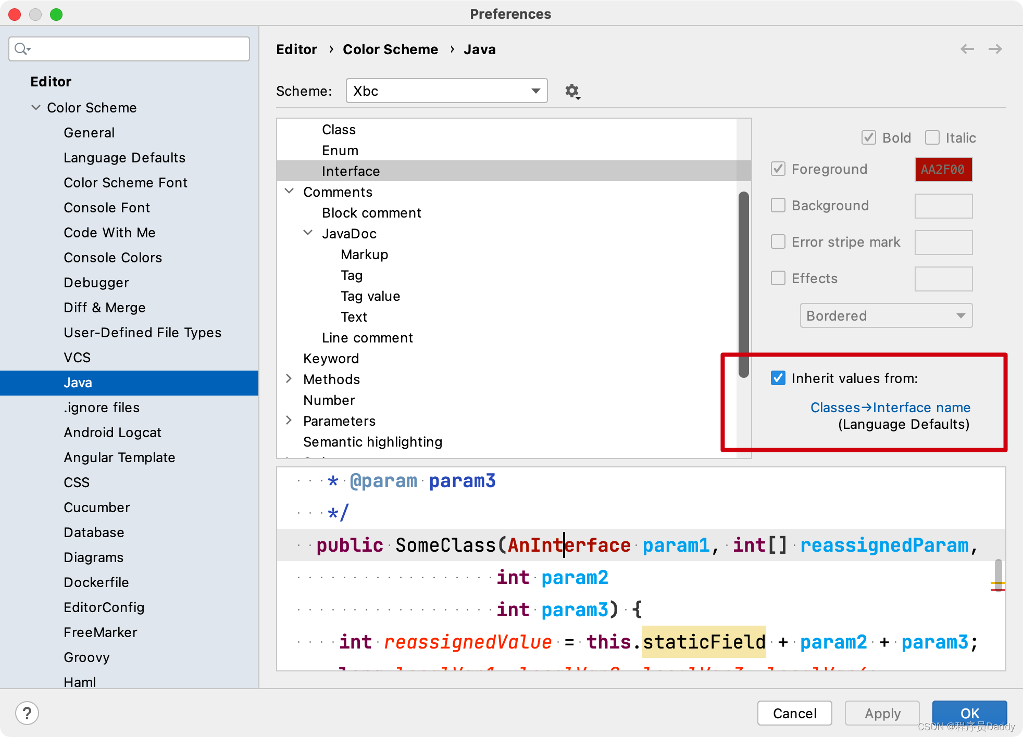Click the scheme settings gear icon
Viewport: 1023px width, 737px height.
pos(572,92)
